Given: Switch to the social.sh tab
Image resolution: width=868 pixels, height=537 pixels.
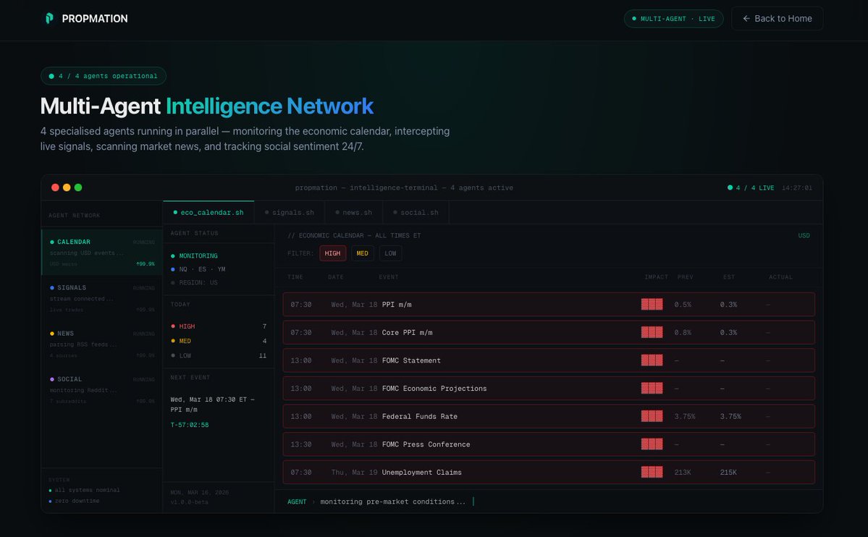Looking at the screenshot, I should click(416, 213).
